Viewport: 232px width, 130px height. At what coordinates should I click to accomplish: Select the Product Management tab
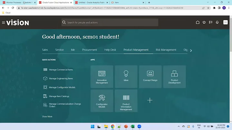[136, 50]
